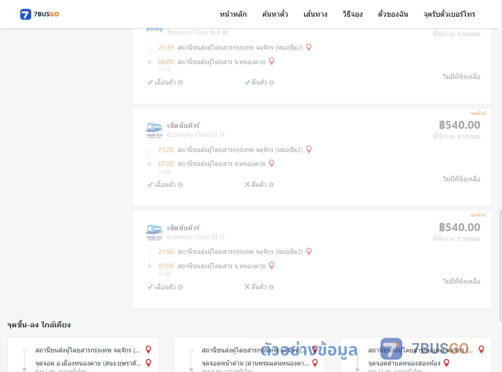Image resolution: width=502 pixels, height=372 pixels.
Task: Click map pin for 07:20 arrival station
Action: tap(271, 163)
